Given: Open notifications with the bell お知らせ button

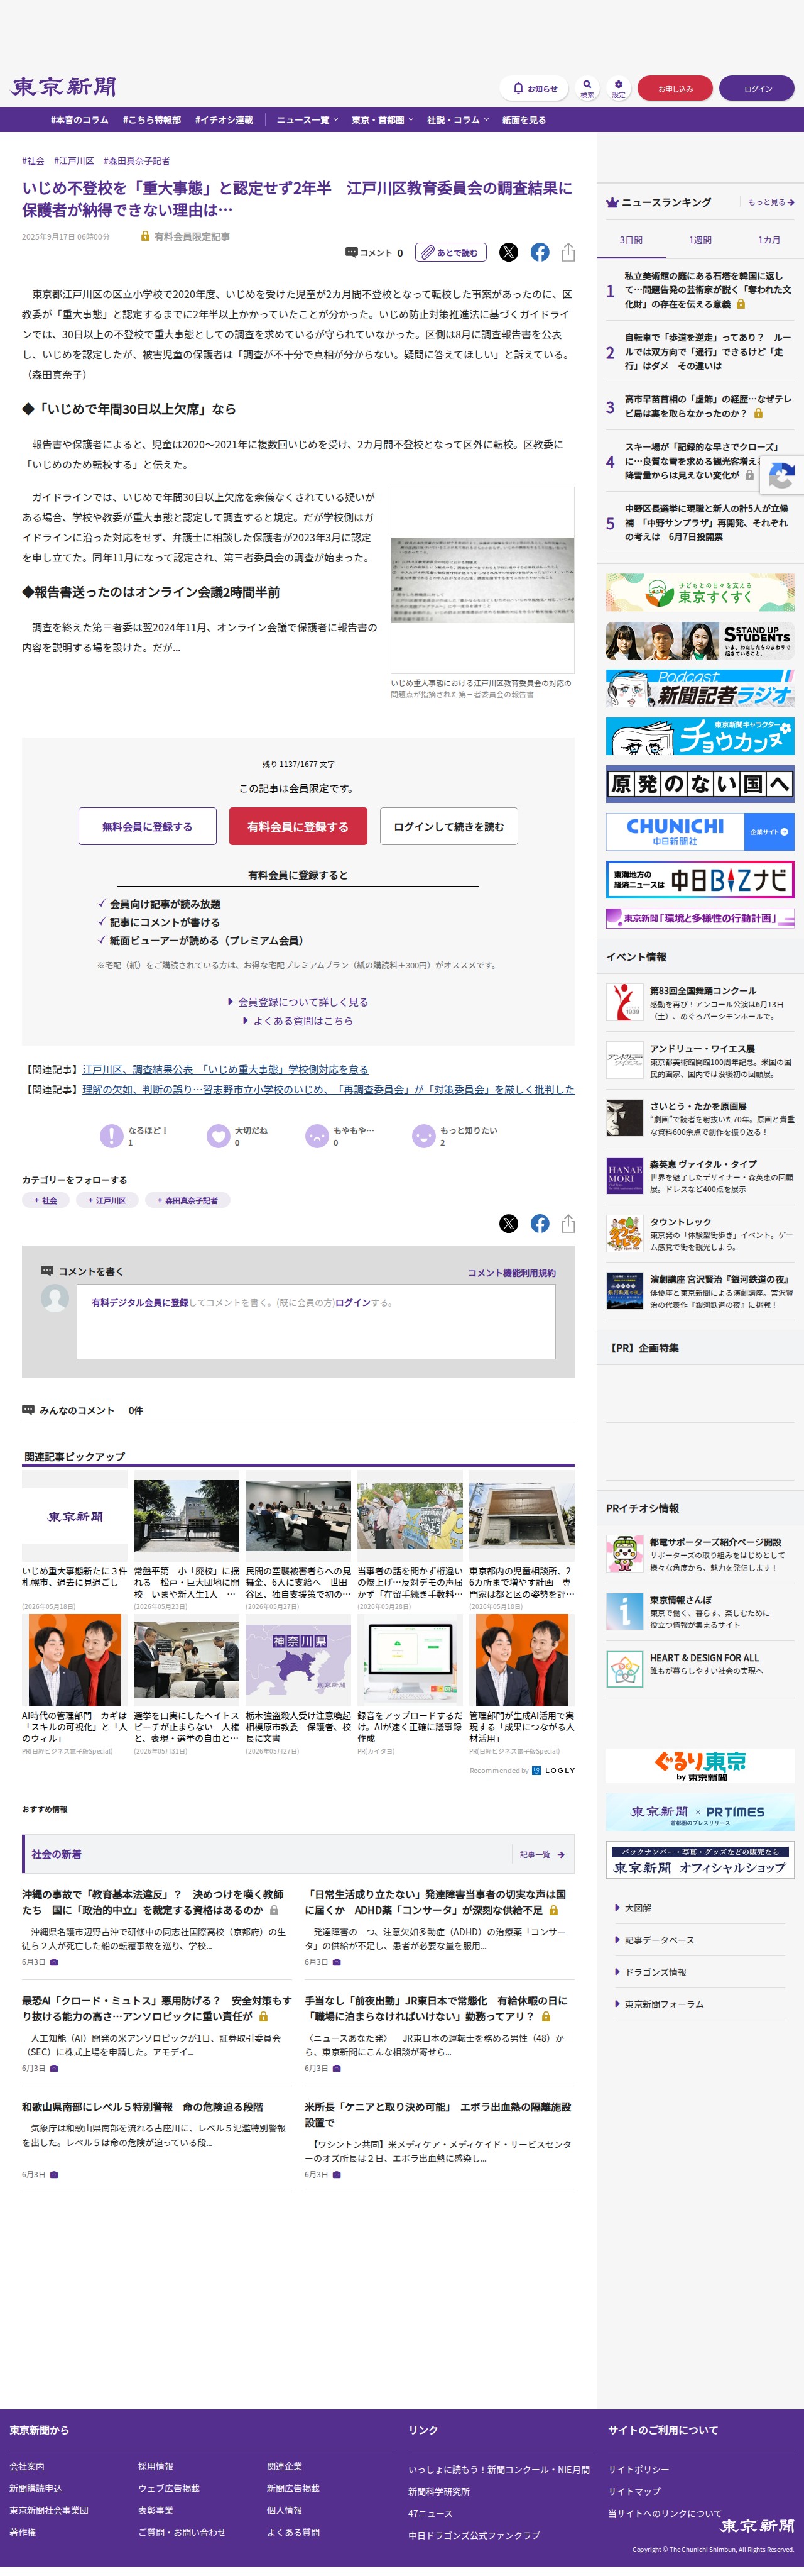Looking at the screenshot, I should (535, 88).
